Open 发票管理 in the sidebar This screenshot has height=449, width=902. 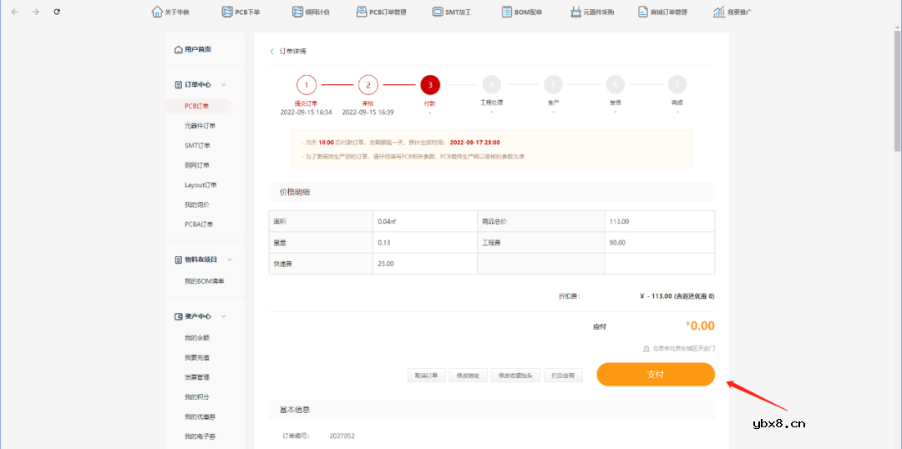[x=197, y=377]
